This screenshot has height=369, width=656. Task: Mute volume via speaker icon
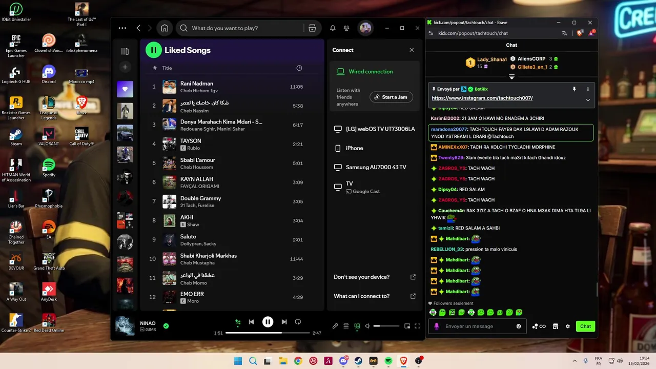click(367, 326)
